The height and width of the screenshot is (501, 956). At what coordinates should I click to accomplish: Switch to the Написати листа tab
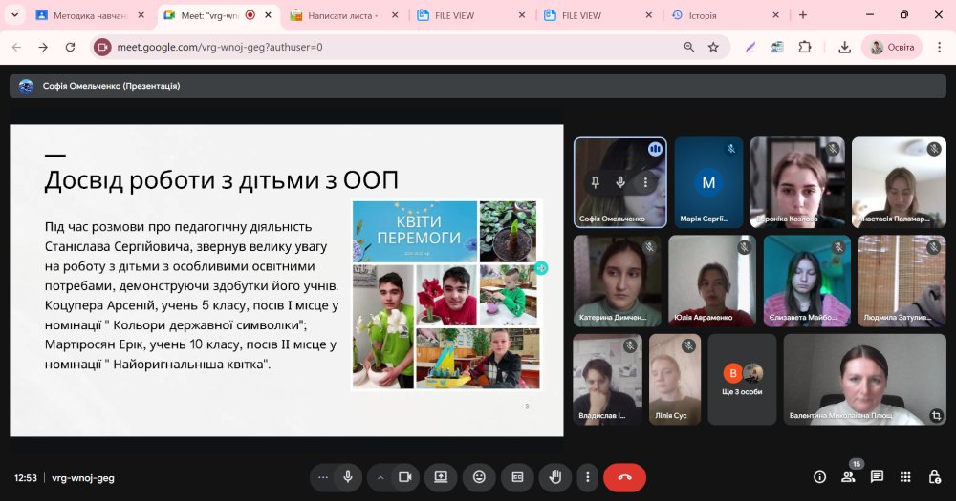point(342,15)
